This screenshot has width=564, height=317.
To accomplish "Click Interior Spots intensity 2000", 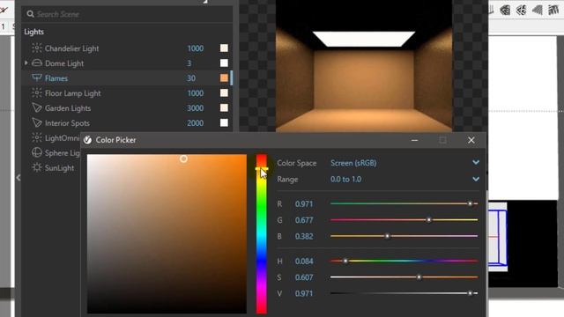I will tap(196, 123).
